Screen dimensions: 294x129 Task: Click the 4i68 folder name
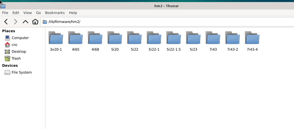pyautogui.click(x=95, y=50)
